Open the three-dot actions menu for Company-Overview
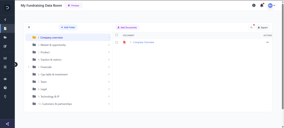Screen dimensions: 284x128 click(x=267, y=42)
